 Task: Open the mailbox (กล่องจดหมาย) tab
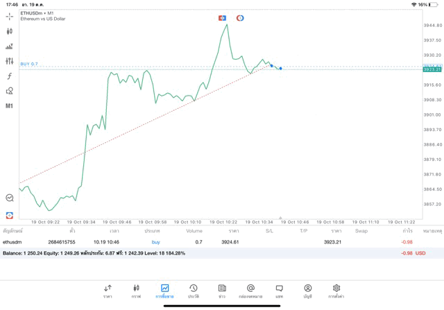click(x=250, y=291)
